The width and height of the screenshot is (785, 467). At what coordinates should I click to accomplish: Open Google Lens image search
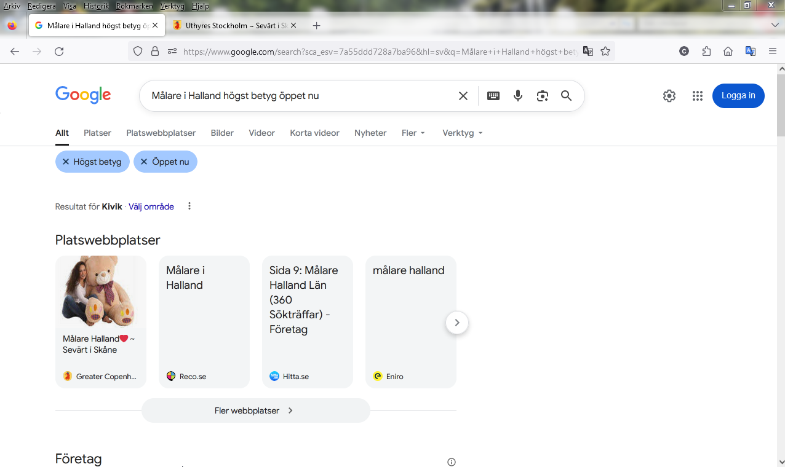[x=542, y=96]
